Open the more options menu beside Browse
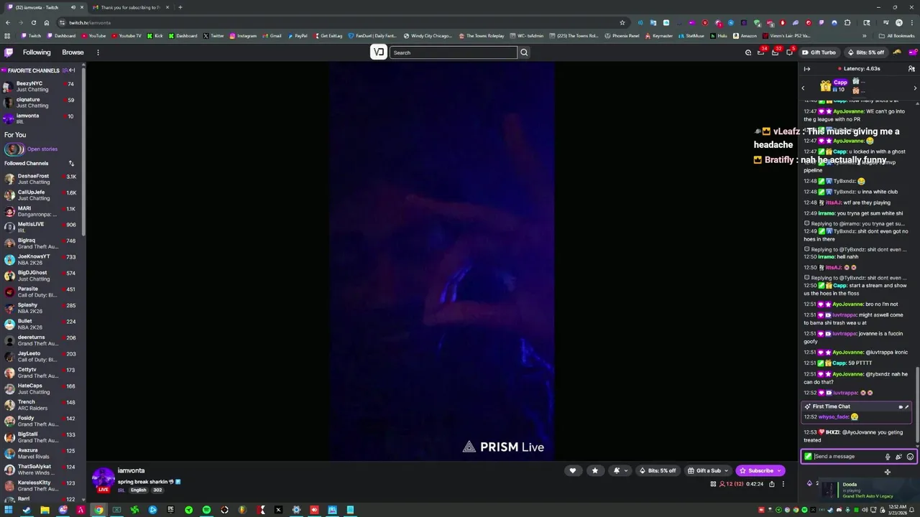 tap(98, 52)
